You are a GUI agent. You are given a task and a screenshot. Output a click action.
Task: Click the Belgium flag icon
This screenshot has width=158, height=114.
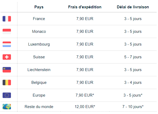[7, 83]
